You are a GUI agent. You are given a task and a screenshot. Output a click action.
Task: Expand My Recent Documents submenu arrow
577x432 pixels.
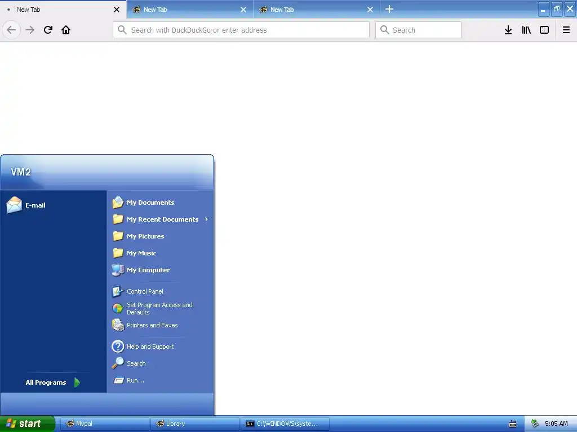click(207, 219)
